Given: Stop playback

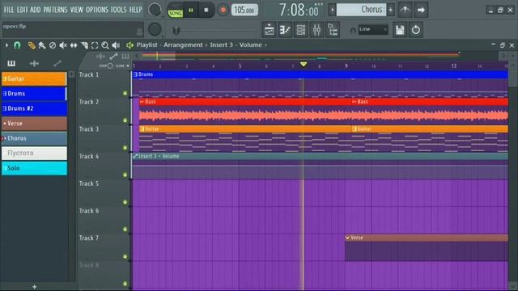Looking at the screenshot, I should 206,10.
